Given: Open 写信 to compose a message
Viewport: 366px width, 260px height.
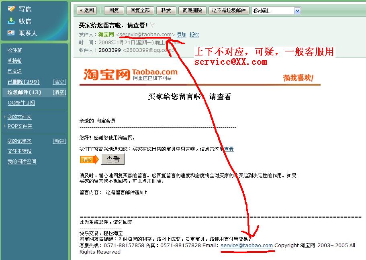Looking at the screenshot, I should (25, 9).
